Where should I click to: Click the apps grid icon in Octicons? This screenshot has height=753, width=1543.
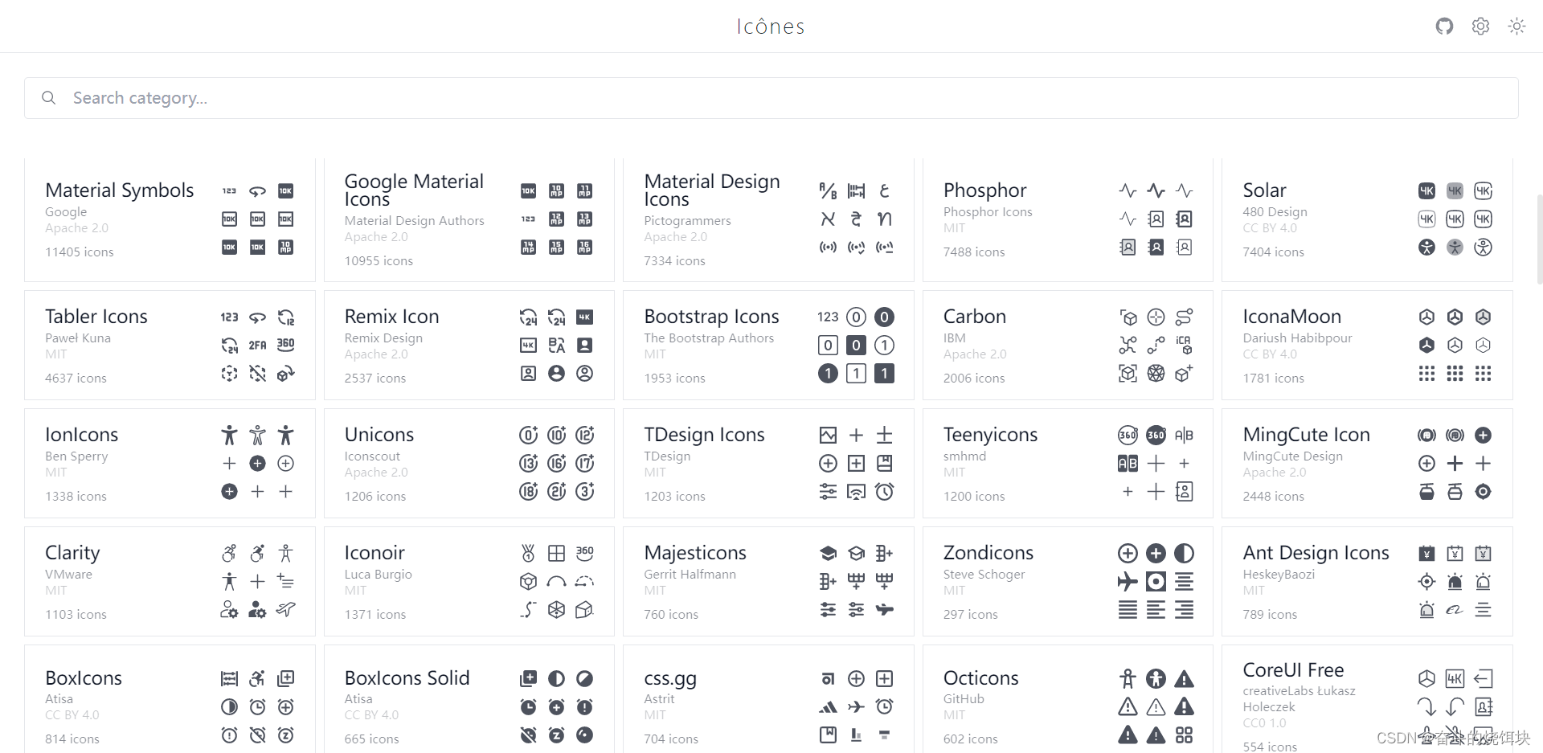[x=1184, y=735]
